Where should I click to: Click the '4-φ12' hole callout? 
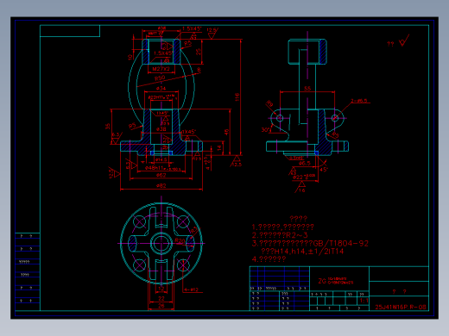coord(191,289)
